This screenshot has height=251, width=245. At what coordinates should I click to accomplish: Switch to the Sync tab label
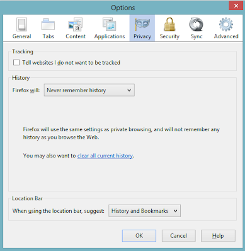click(197, 36)
